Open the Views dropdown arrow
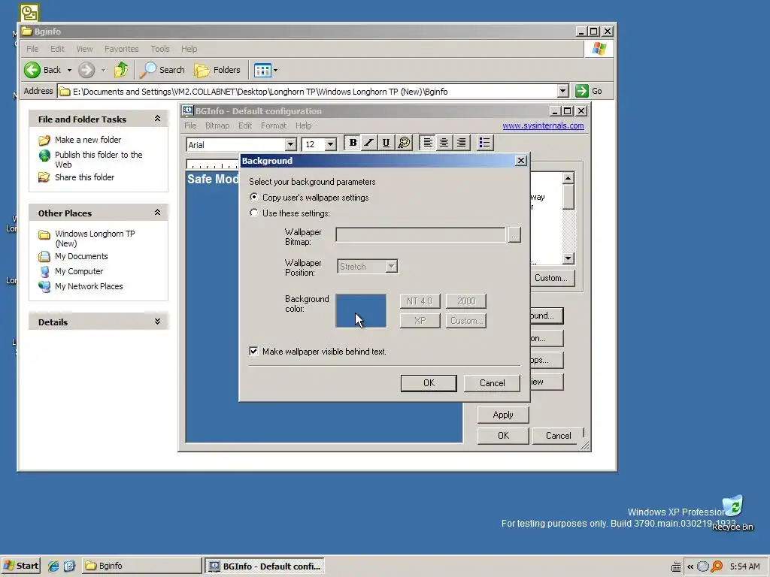770x577 pixels. click(275, 70)
